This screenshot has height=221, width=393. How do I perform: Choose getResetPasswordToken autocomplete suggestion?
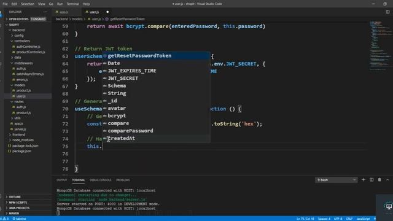pos(156,56)
